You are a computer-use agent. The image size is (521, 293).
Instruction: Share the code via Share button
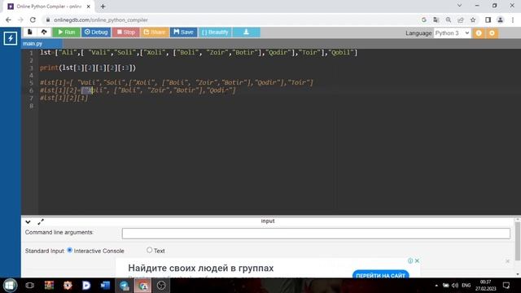point(155,33)
